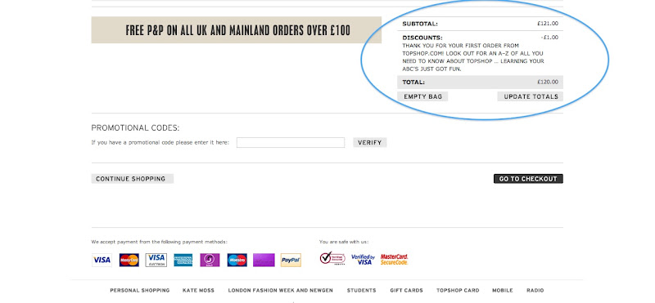
Task: Click the MasterCard SecureCode badge
Action: pyautogui.click(x=394, y=259)
